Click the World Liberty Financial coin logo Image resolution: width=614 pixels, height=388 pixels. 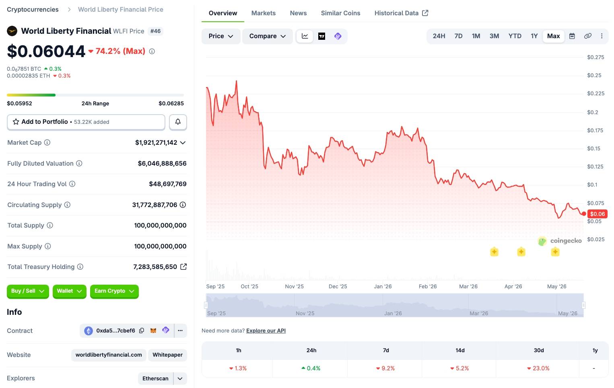(12, 31)
